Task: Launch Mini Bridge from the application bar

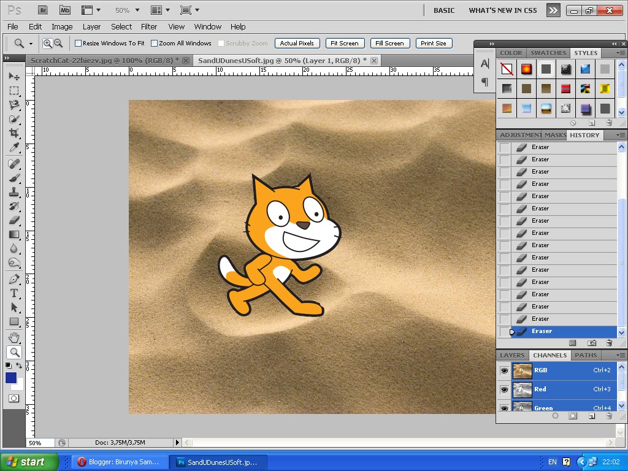Action: [64, 10]
